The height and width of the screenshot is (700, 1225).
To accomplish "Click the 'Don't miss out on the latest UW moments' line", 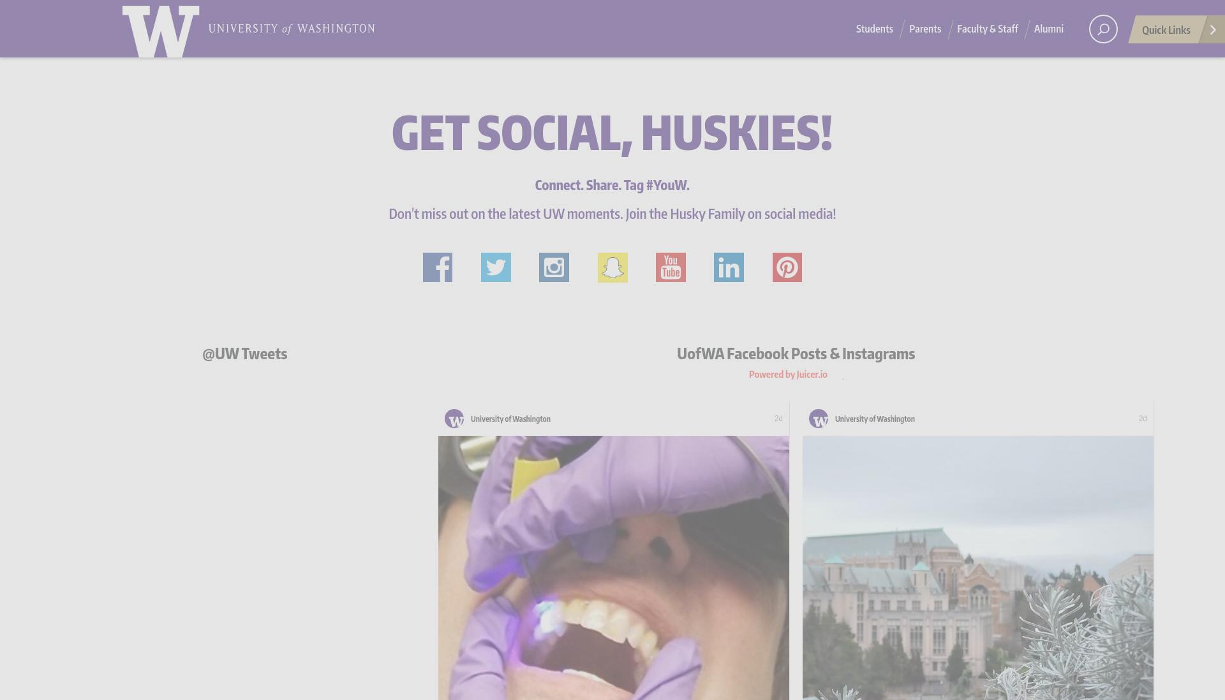I will point(612,214).
